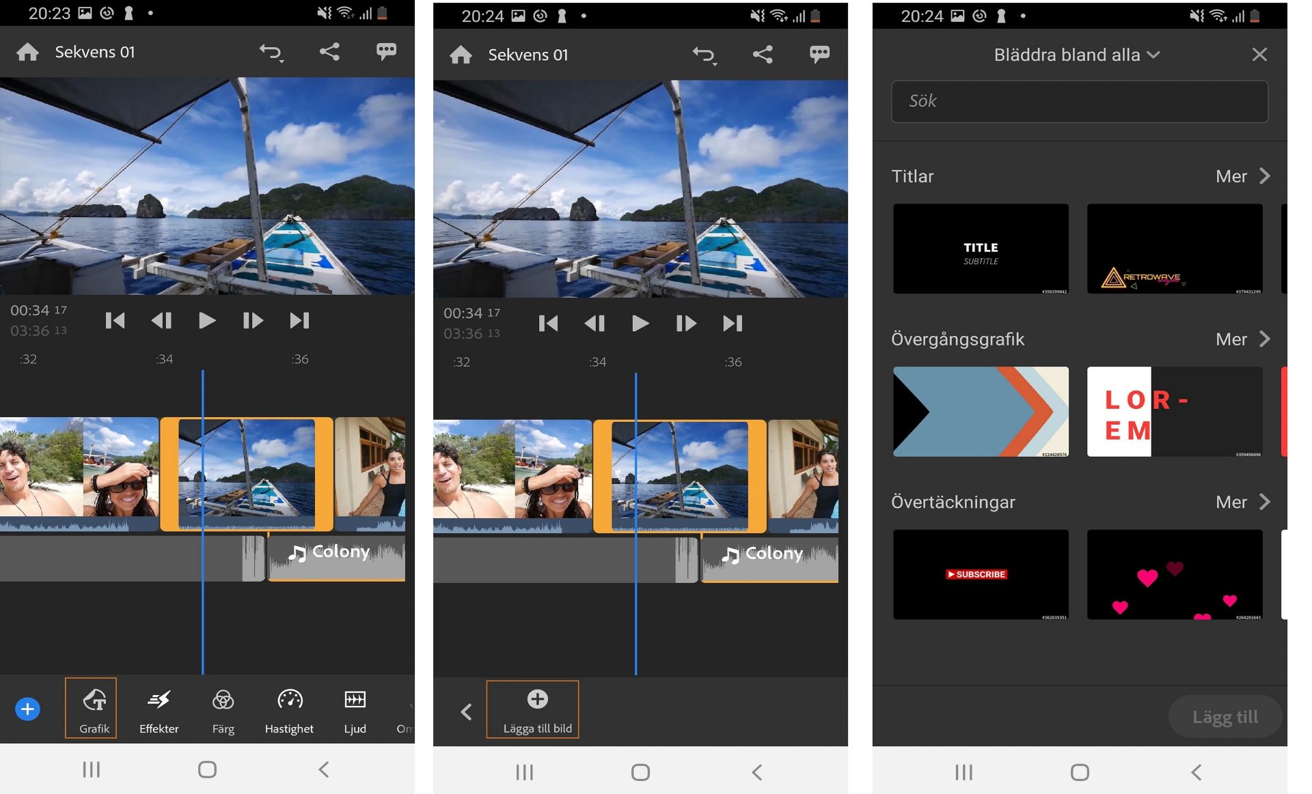Screen dimensions: 1312x794
Task: Open undo dropdown in left screen header
Action: [x=271, y=52]
